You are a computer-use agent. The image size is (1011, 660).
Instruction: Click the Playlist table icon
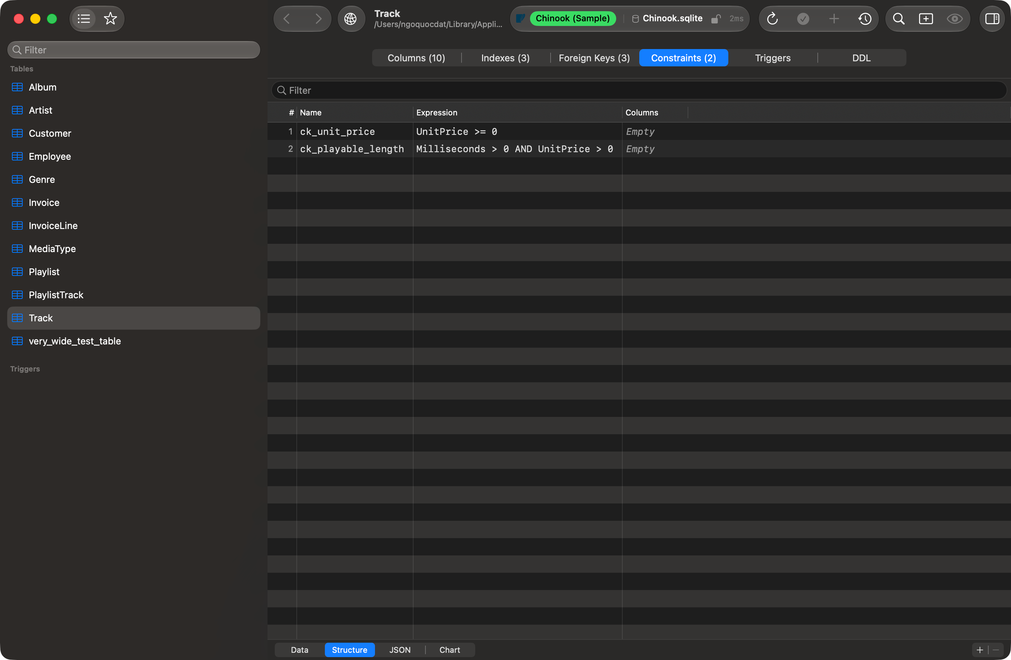pyautogui.click(x=17, y=272)
